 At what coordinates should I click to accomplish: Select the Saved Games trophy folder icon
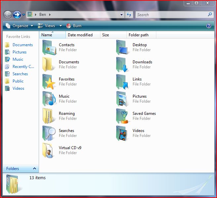[x=123, y=116]
